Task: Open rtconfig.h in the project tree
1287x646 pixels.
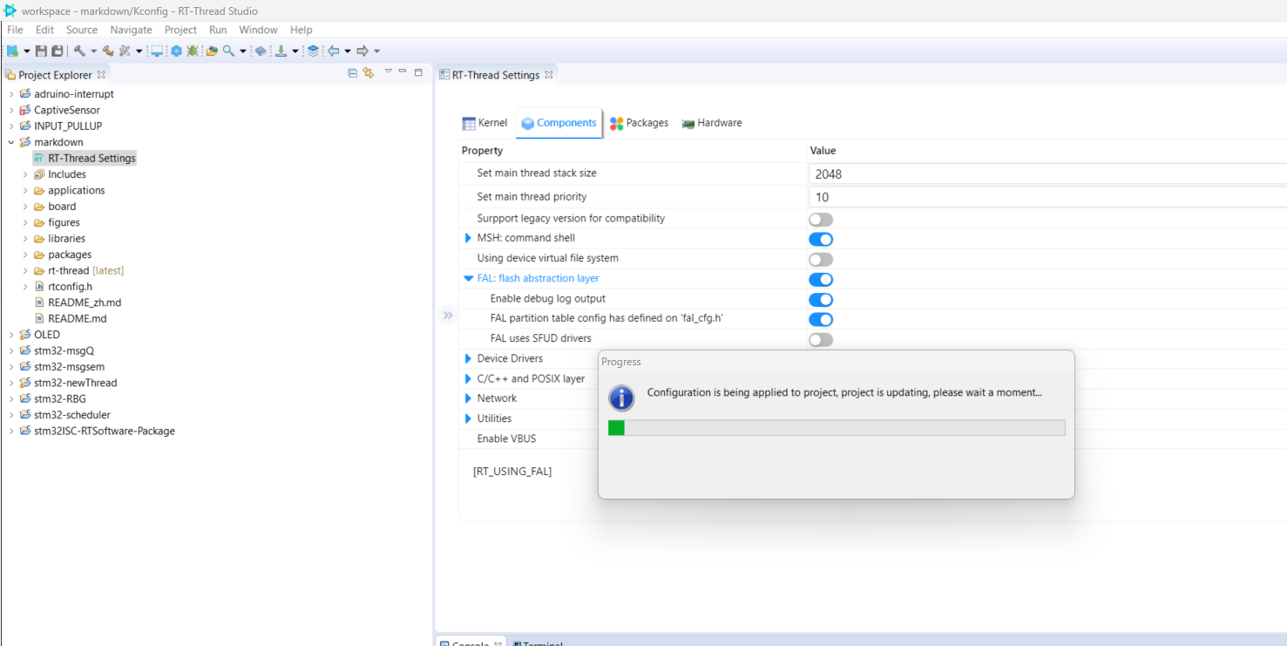Action: pos(70,286)
